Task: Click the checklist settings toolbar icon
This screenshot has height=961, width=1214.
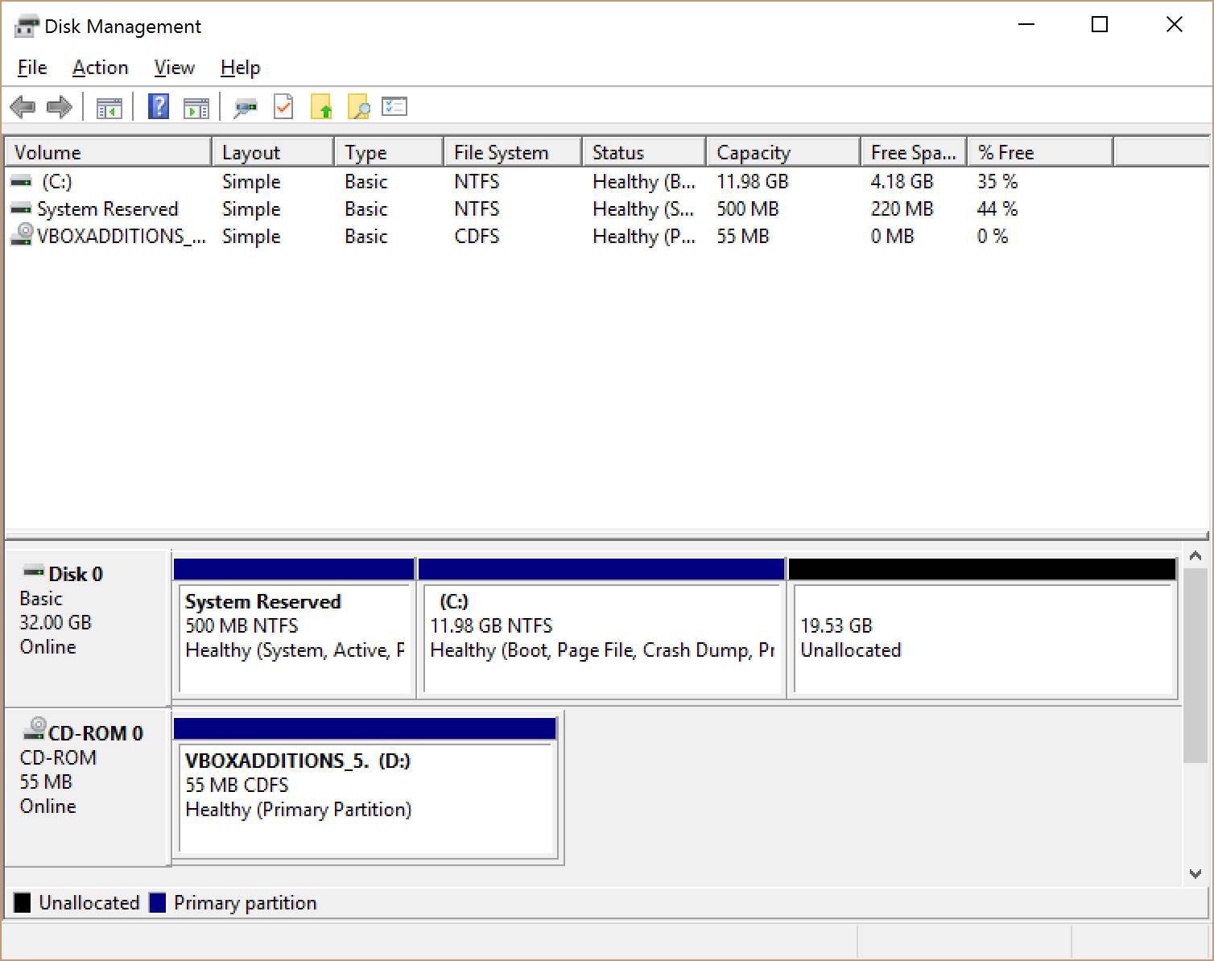Action: click(394, 107)
